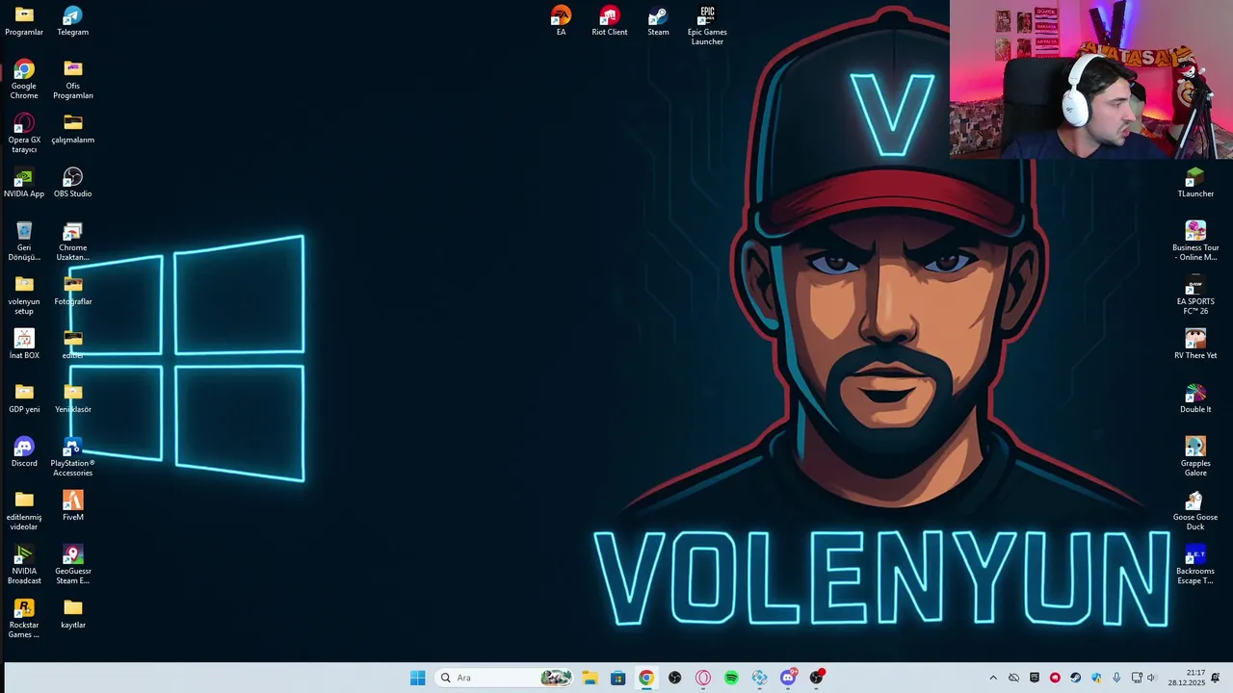The height and width of the screenshot is (693, 1233).
Task: Launch Opera GX tarayıcı from the desktop
Action: (24, 133)
